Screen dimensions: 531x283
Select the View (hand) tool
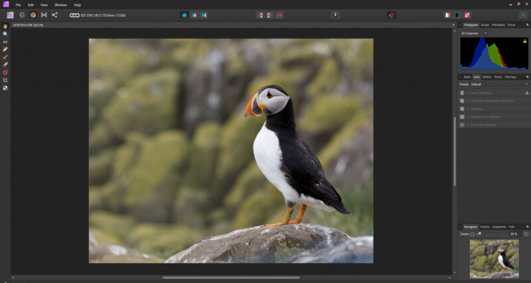[x=5, y=26]
